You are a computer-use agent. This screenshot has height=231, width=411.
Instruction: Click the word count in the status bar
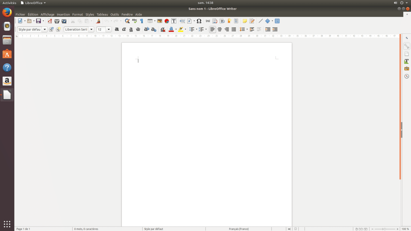[x=86, y=229]
